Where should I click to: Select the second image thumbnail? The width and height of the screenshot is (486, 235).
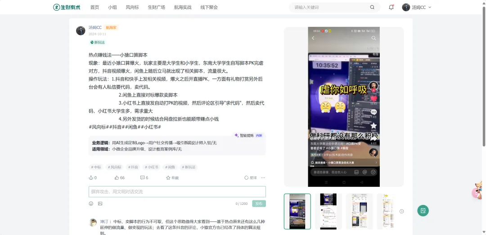(x=328, y=212)
